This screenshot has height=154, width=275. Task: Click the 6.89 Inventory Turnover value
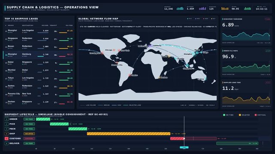pos(228,25)
